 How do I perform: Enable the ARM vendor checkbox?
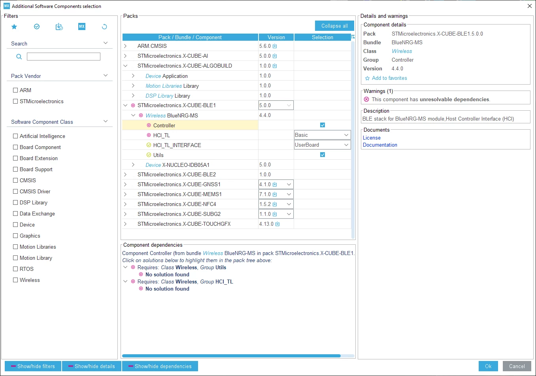(x=15, y=90)
